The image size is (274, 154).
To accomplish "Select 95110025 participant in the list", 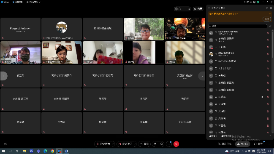I will click(240, 61).
